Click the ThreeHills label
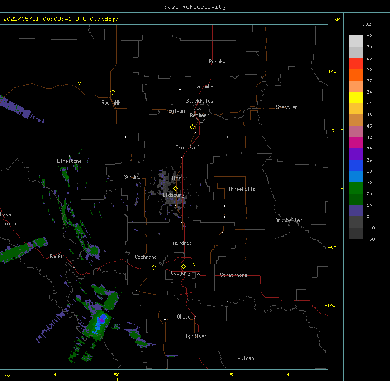The image size is (390, 381). [x=242, y=189]
